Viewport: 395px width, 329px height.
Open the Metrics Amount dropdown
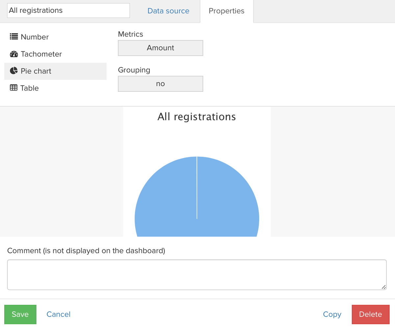pyautogui.click(x=161, y=48)
